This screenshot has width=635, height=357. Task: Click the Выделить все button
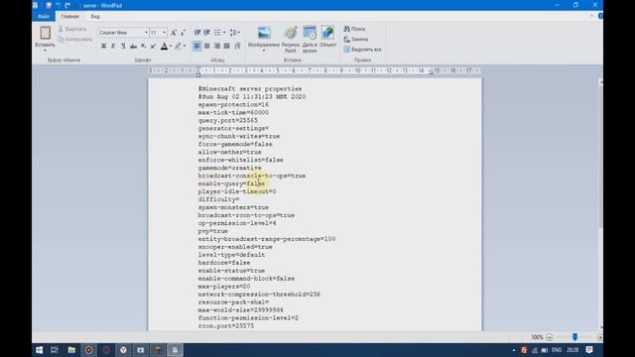tap(362, 50)
